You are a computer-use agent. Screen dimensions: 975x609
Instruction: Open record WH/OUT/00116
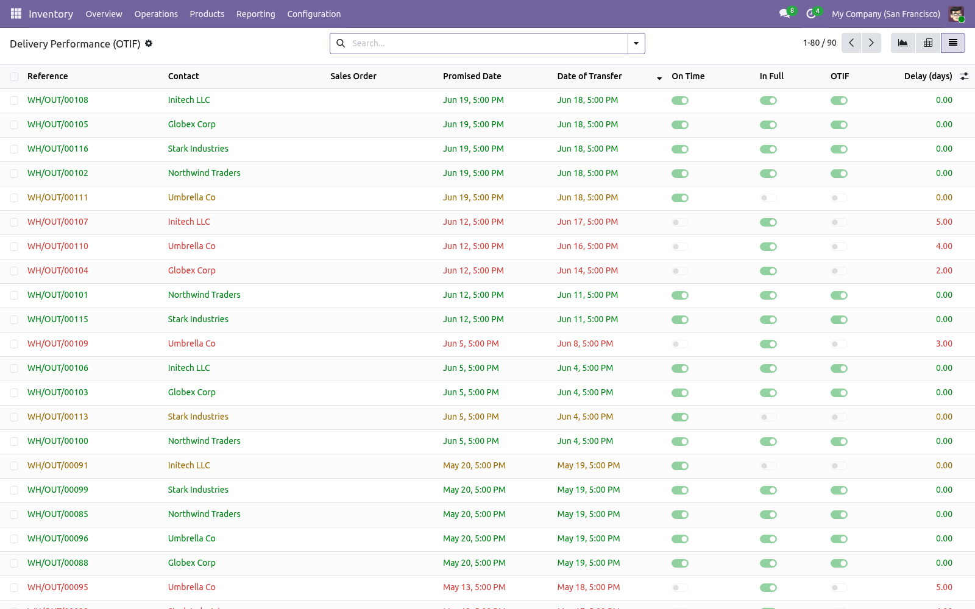point(58,149)
